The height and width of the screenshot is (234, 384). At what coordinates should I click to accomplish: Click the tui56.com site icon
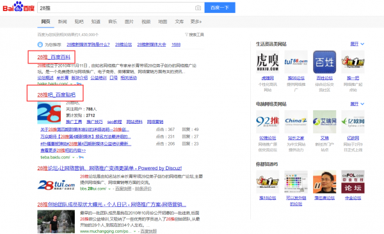(296, 62)
